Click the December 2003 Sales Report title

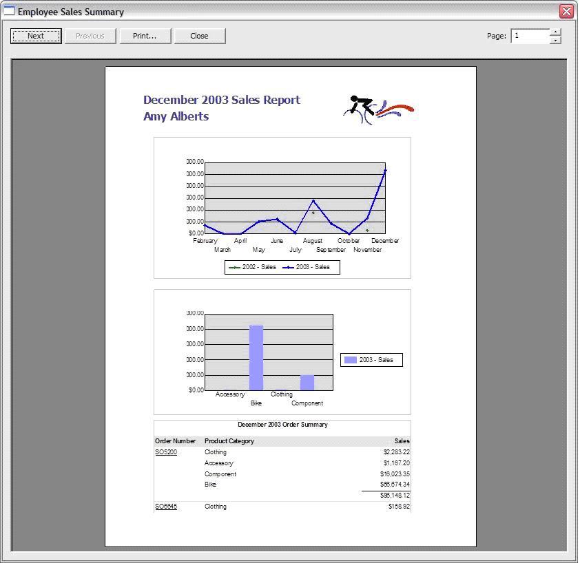[x=222, y=100]
